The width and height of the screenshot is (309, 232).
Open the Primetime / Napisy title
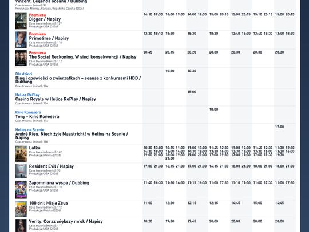[x=49, y=38]
